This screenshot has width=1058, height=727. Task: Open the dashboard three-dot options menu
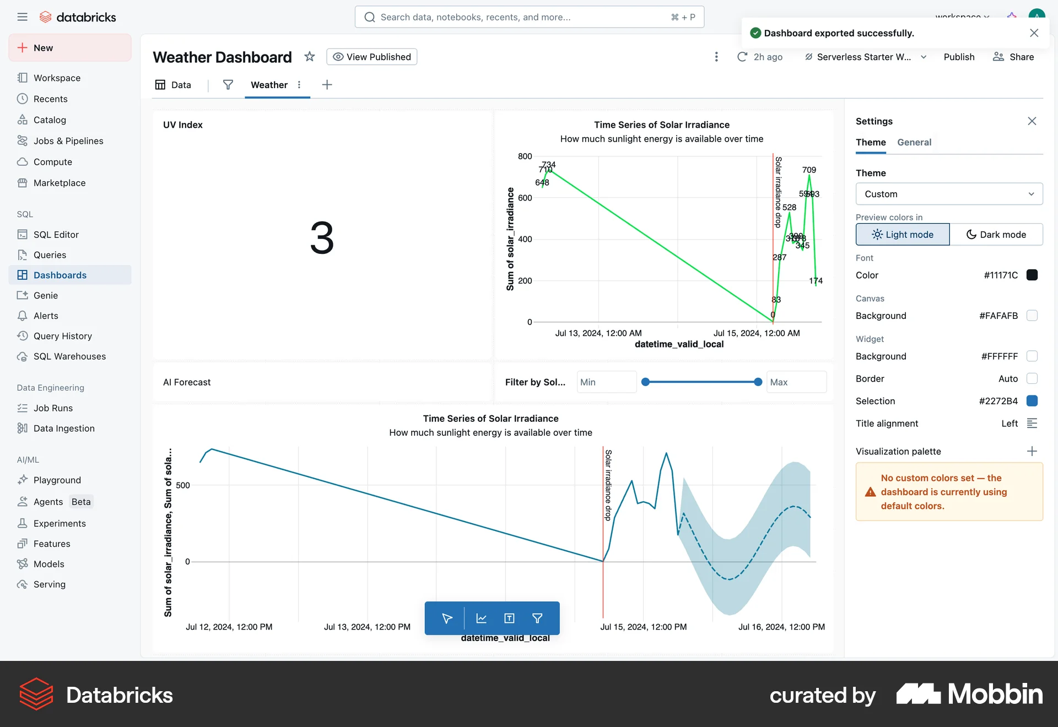point(716,57)
